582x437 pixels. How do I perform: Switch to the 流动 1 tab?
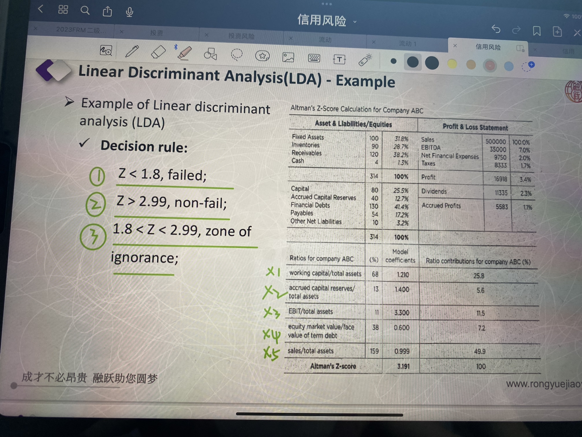(x=407, y=44)
